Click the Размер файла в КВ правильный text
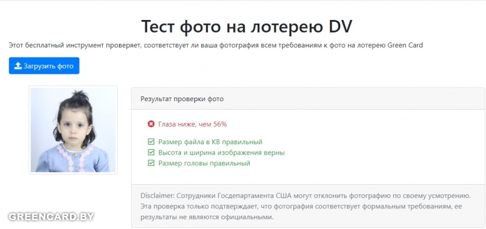 point(210,142)
